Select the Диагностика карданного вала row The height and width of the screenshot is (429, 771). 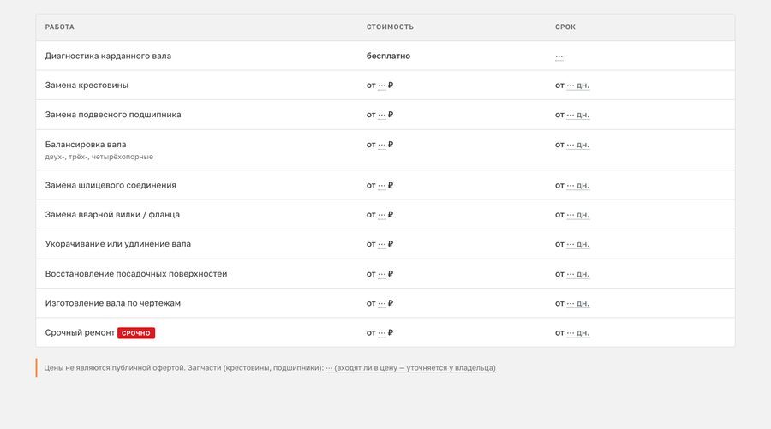pos(385,56)
